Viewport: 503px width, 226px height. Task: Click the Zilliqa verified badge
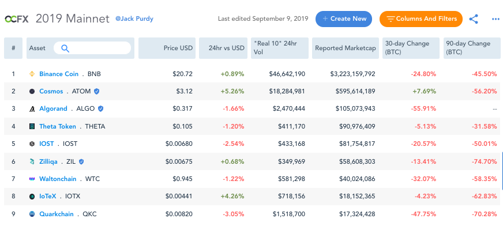(81, 161)
